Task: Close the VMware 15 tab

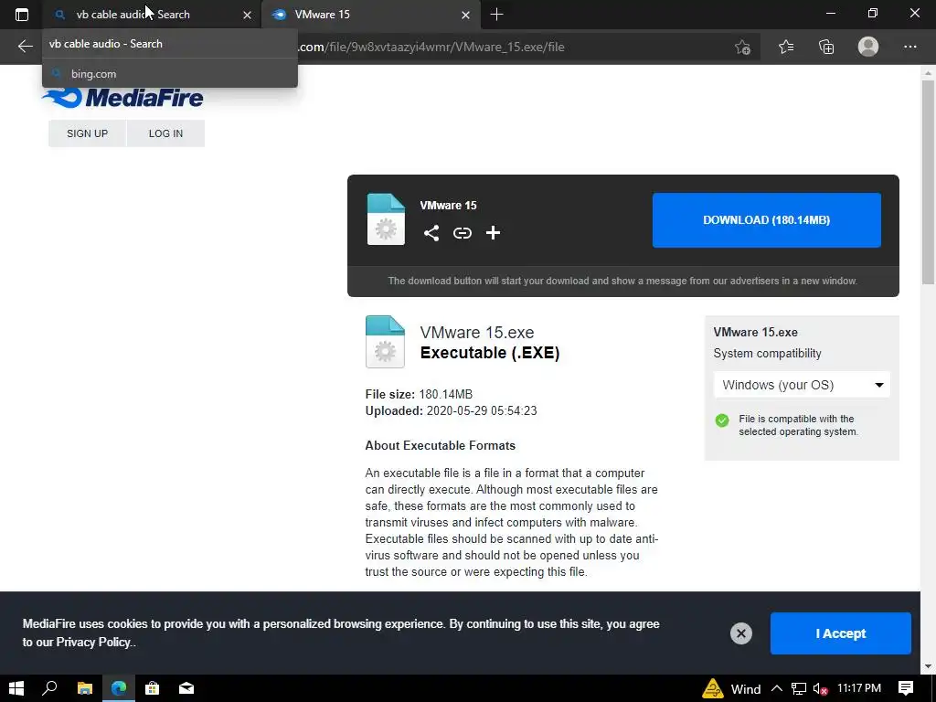Action: [x=465, y=15]
